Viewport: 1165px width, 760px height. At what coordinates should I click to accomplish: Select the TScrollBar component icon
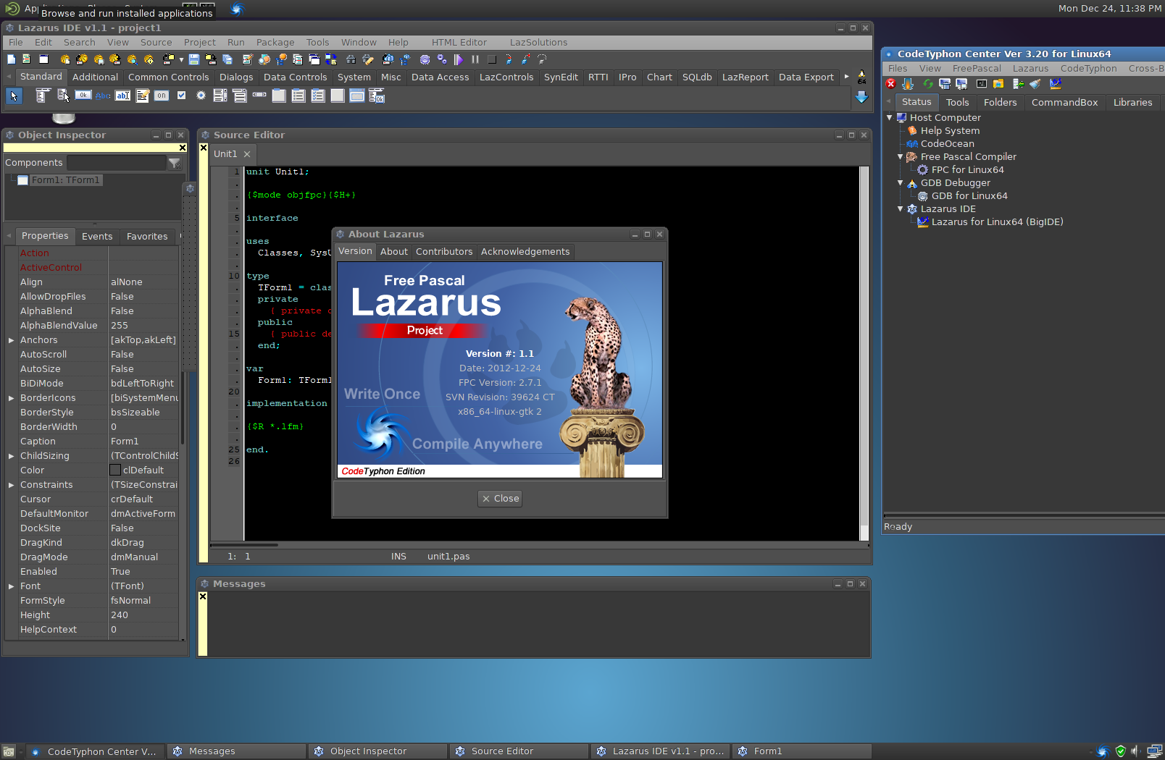click(x=259, y=95)
